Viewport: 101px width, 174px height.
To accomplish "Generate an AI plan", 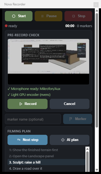I will click(x=70, y=140).
